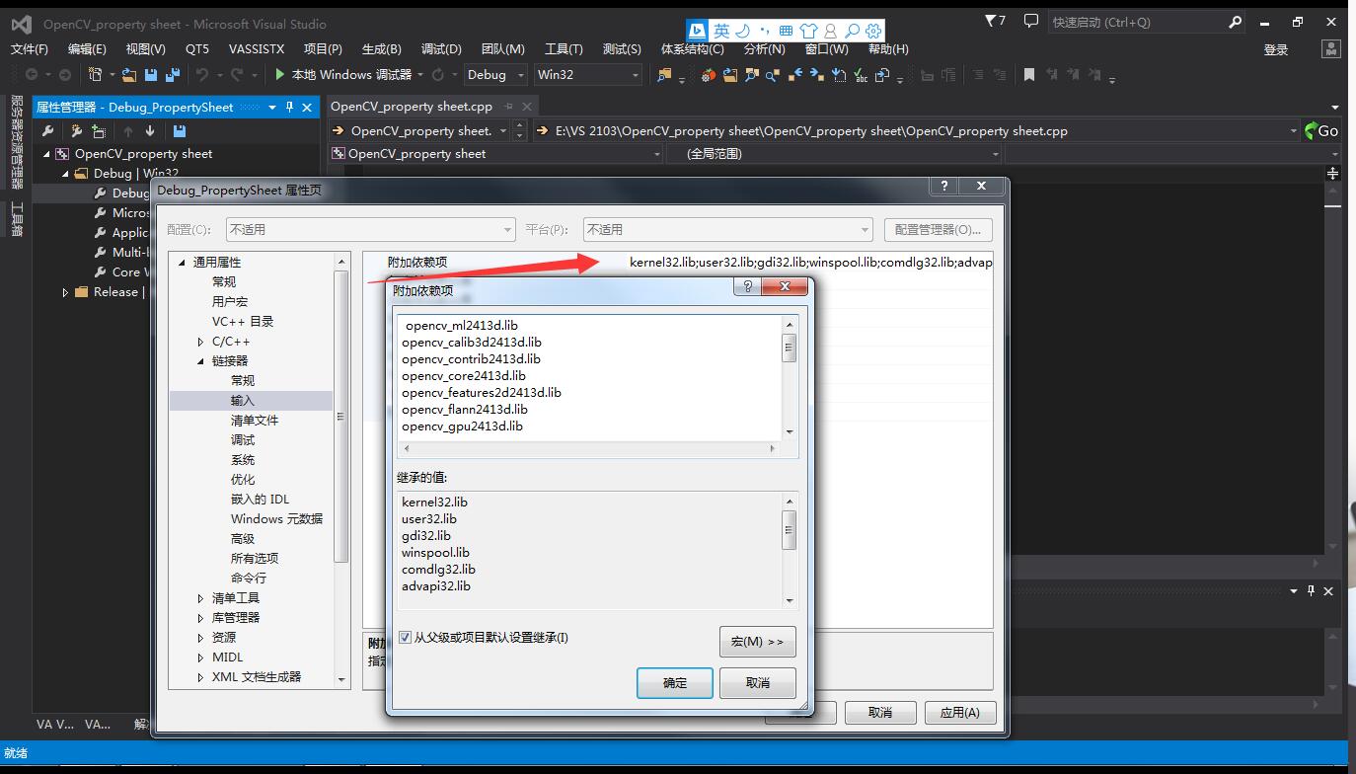Select opencv_core2413d.lib line
The height and width of the screenshot is (774, 1356).
(x=464, y=376)
